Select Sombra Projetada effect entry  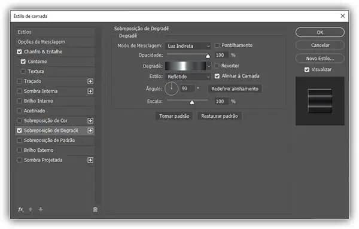pos(43,160)
